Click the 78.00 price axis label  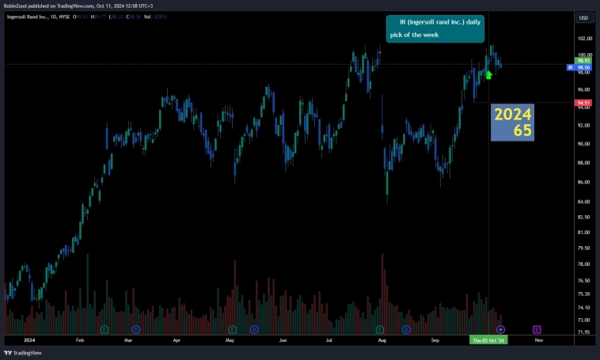(583, 264)
